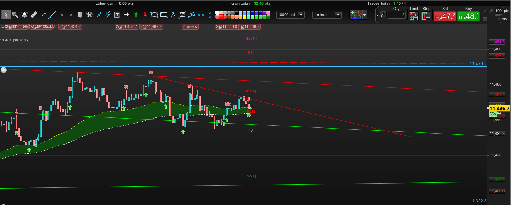Viewport: 511px width, 205px height.
Task: Select the regression channel tool
Action: point(191,15)
